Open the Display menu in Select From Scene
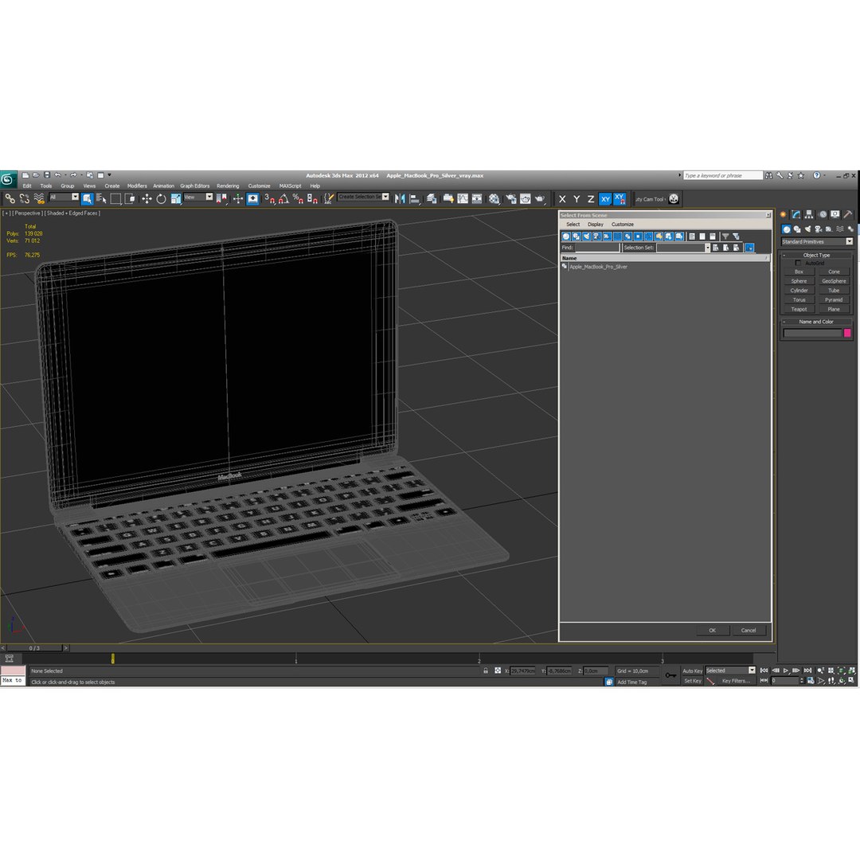Viewport: 860px width, 860px height. coord(595,225)
